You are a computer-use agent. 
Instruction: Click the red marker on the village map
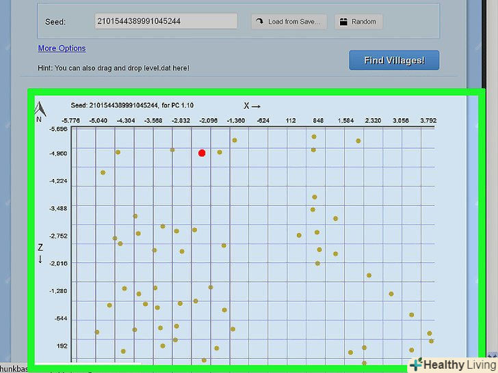click(x=202, y=153)
